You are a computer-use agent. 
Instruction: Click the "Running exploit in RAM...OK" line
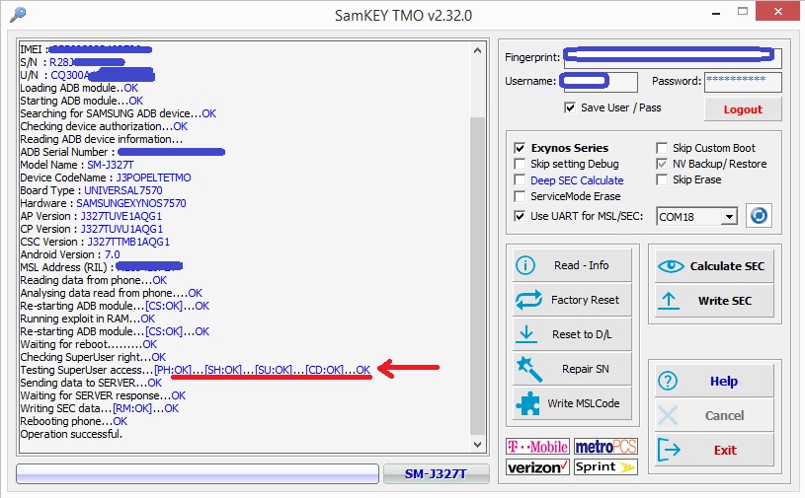87,319
